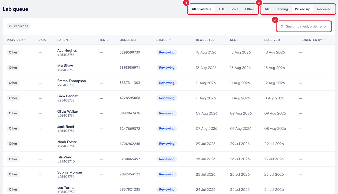Click Other provider tag for Liam Bennett

coord(13,98)
